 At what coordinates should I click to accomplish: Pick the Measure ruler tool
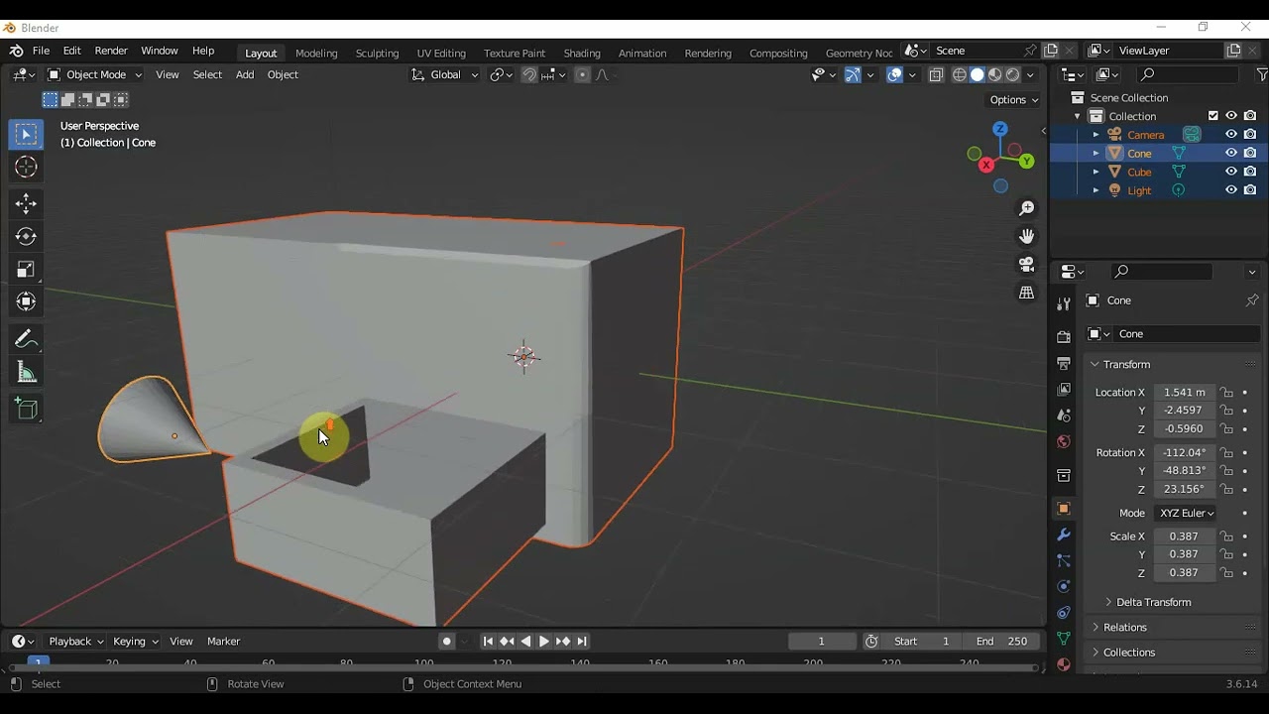[27, 373]
